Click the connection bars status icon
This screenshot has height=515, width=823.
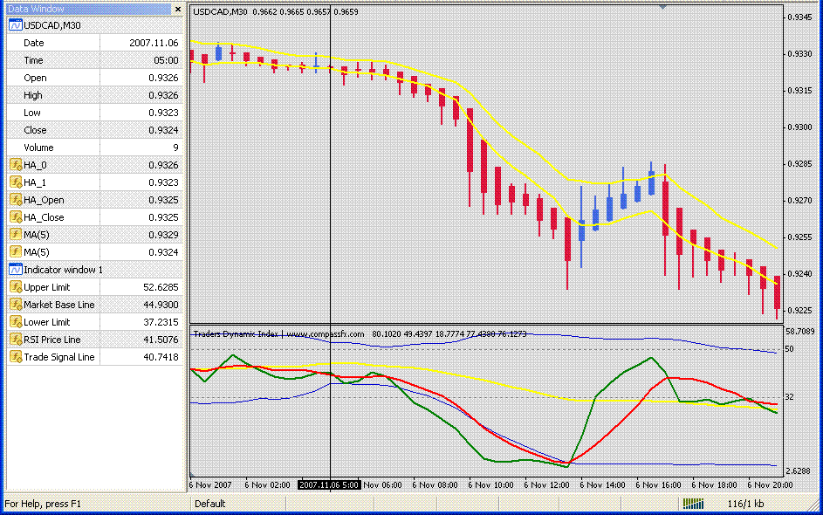point(693,504)
